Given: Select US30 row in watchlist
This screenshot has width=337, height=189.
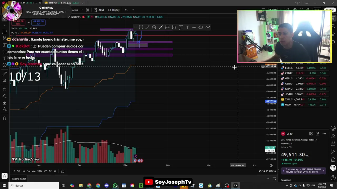Looking at the screenshot, I should coord(304,105).
